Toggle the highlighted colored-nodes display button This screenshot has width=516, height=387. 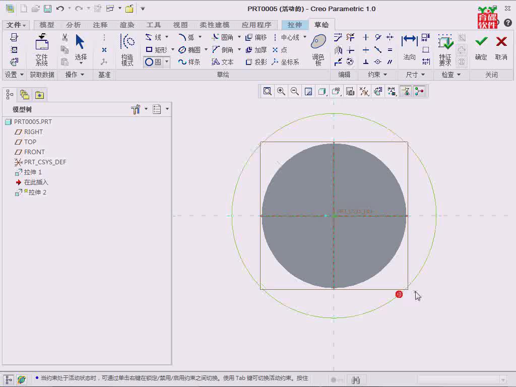pos(419,92)
